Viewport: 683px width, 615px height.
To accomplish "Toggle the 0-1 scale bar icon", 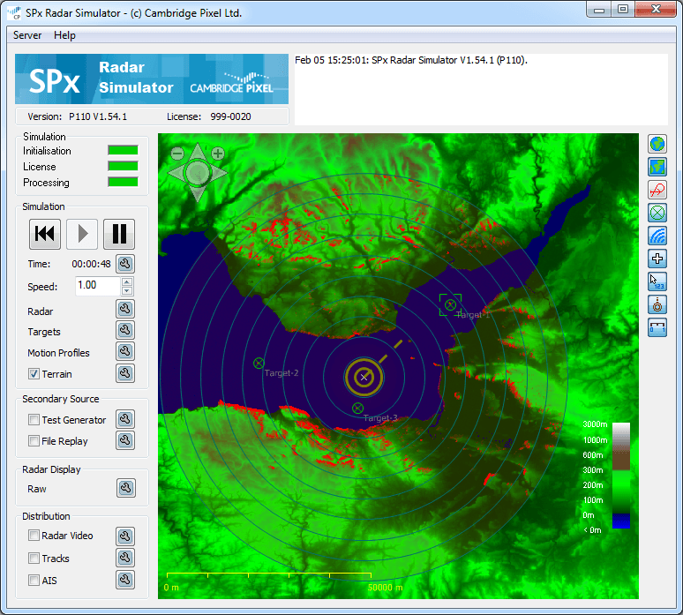I will click(657, 327).
